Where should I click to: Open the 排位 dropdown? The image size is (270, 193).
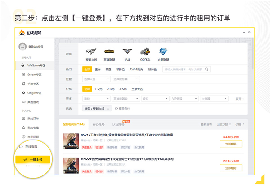(x=96, y=99)
